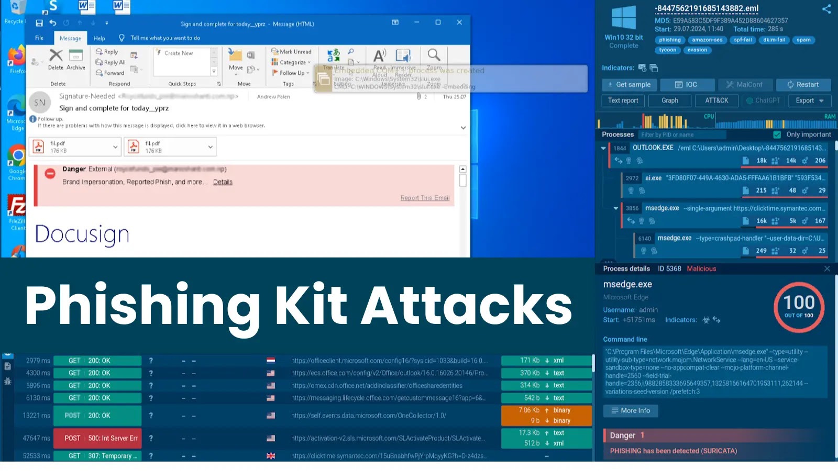838x471 pixels.
Task: Click the SN sender avatar
Action: point(40,103)
